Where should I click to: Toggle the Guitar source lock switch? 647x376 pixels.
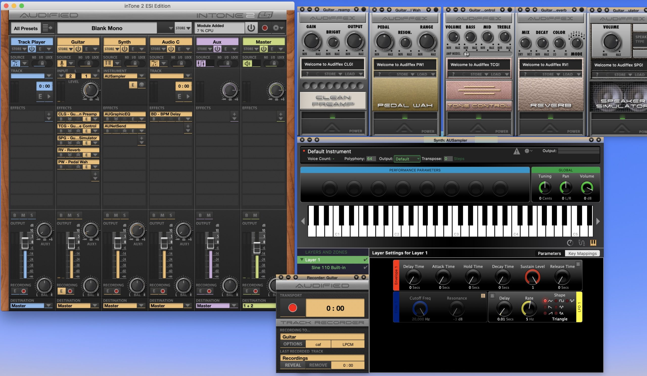(x=88, y=63)
